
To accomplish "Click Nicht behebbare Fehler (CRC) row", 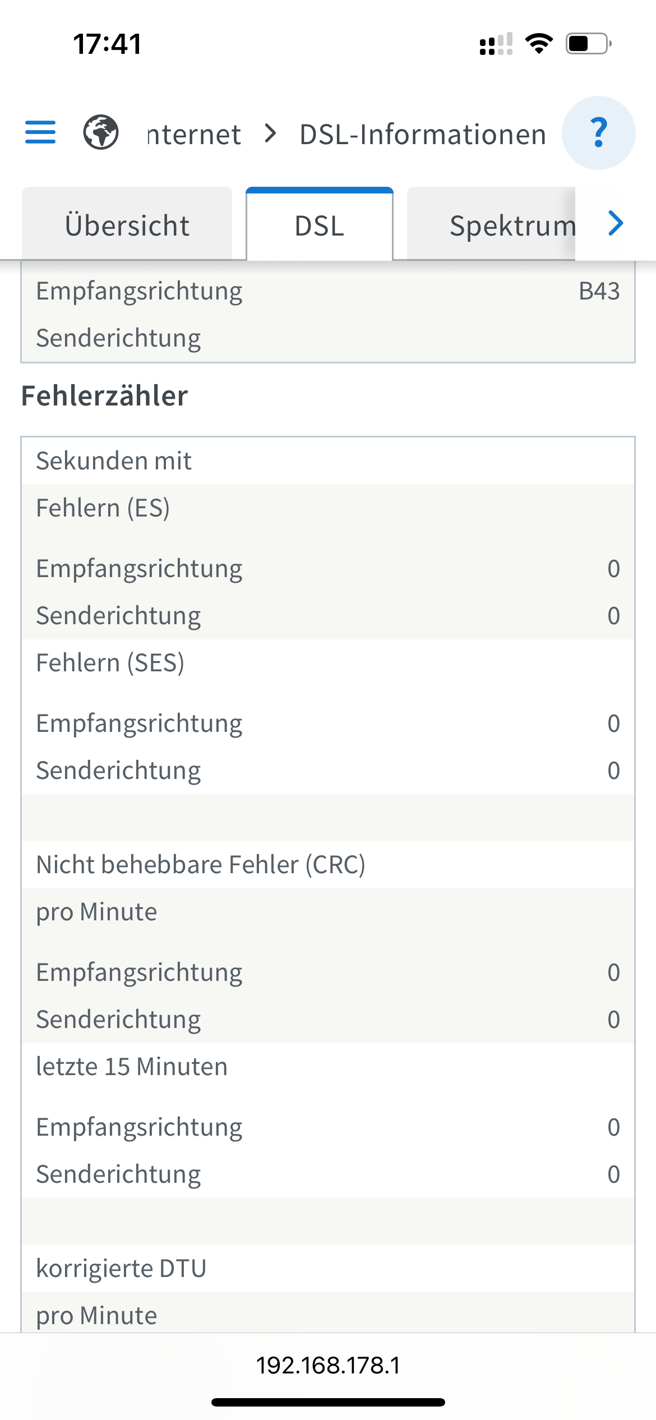I will tap(328, 864).
